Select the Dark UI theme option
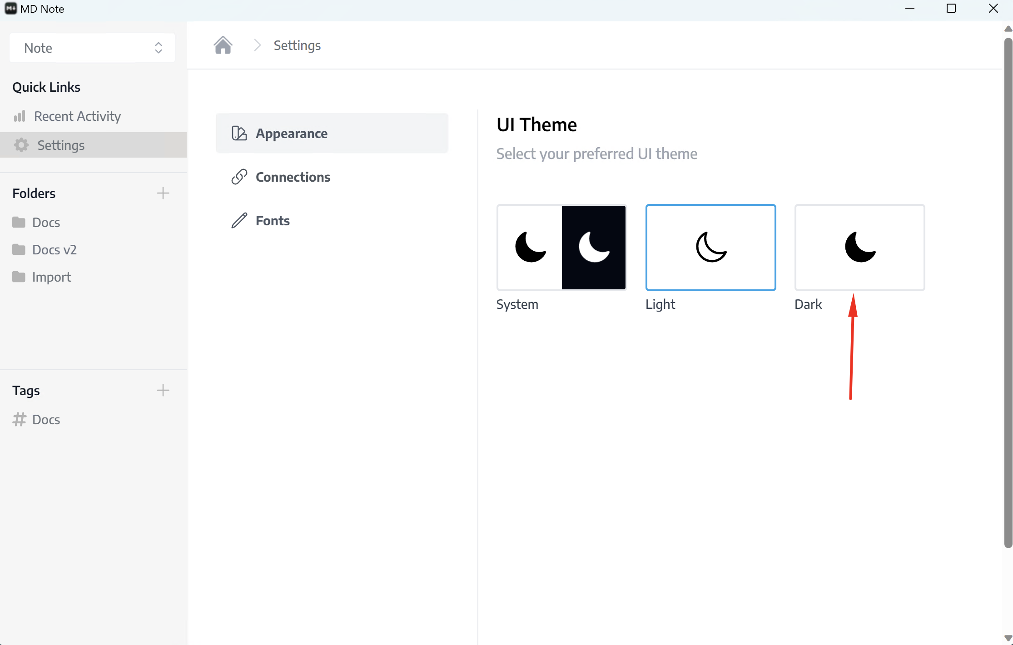This screenshot has width=1013, height=645. 859,248
